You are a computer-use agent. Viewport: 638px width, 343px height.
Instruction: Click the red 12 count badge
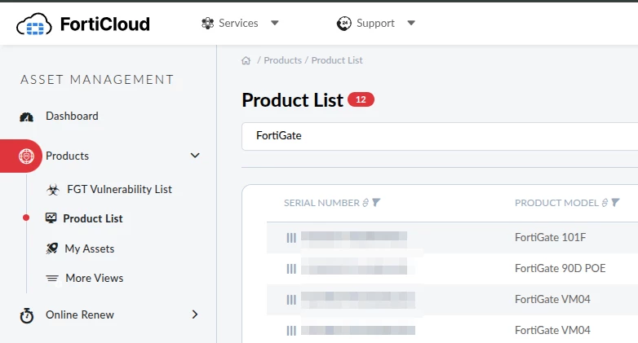point(361,99)
